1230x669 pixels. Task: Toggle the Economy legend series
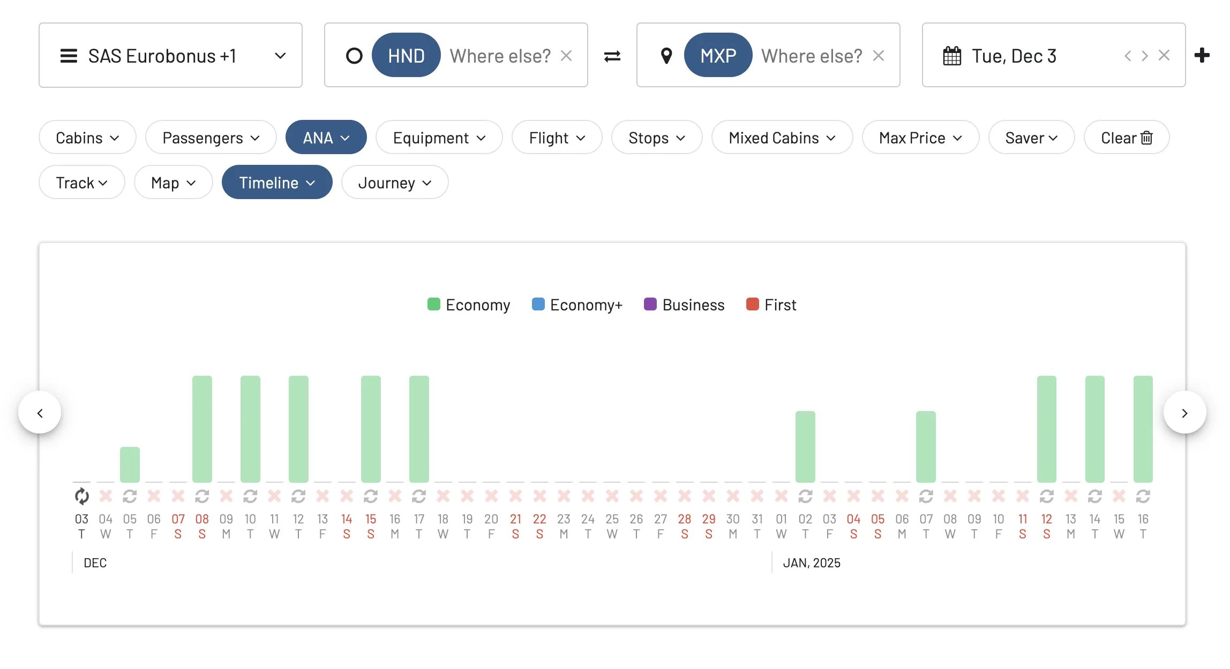coord(469,305)
